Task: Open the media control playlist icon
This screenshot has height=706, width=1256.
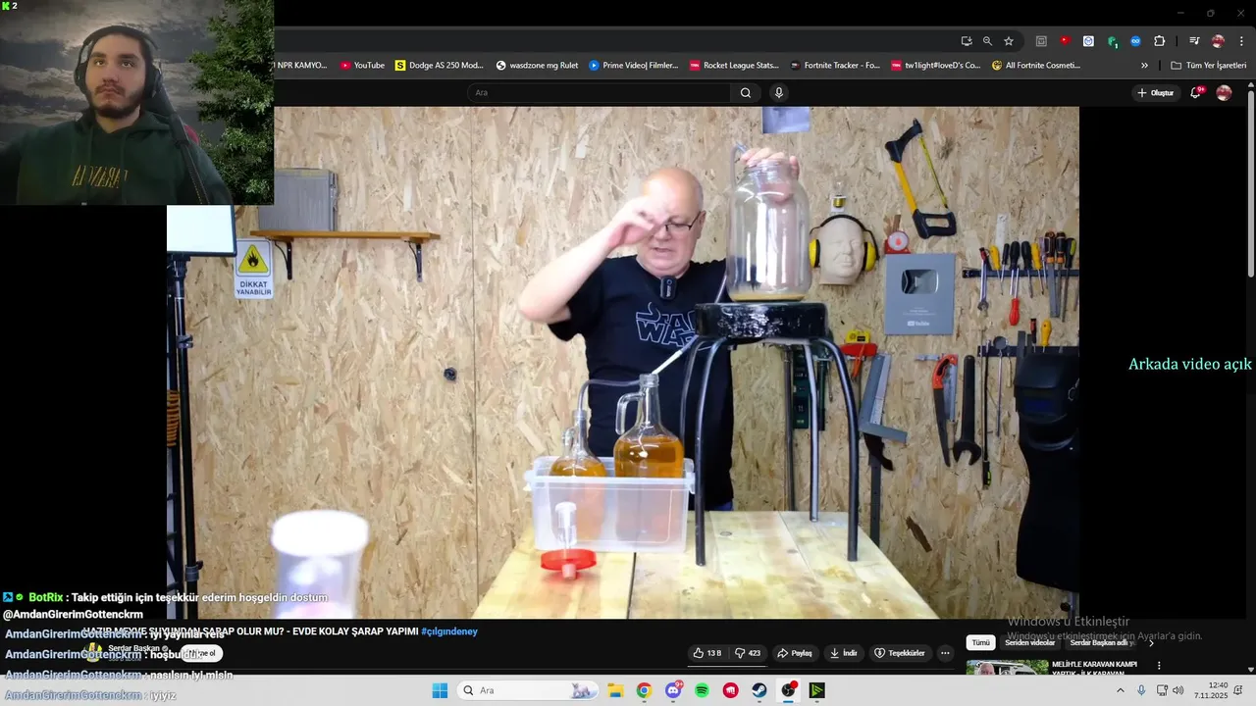Action: point(1194,41)
